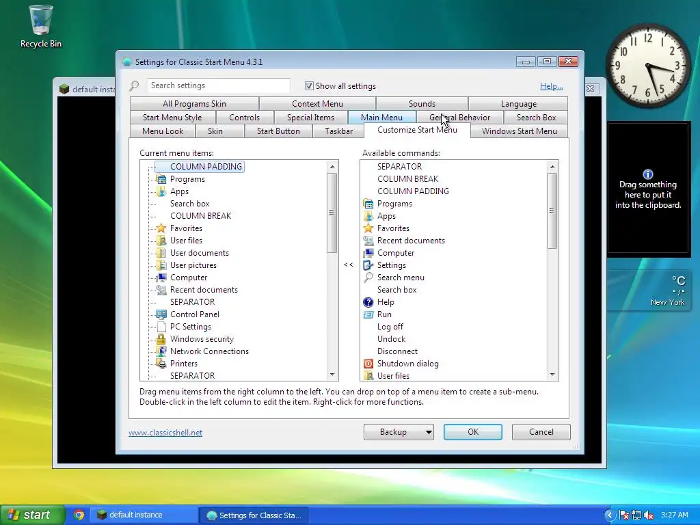Click the Windows security lock icon
This screenshot has height=525, width=700.
(x=161, y=339)
